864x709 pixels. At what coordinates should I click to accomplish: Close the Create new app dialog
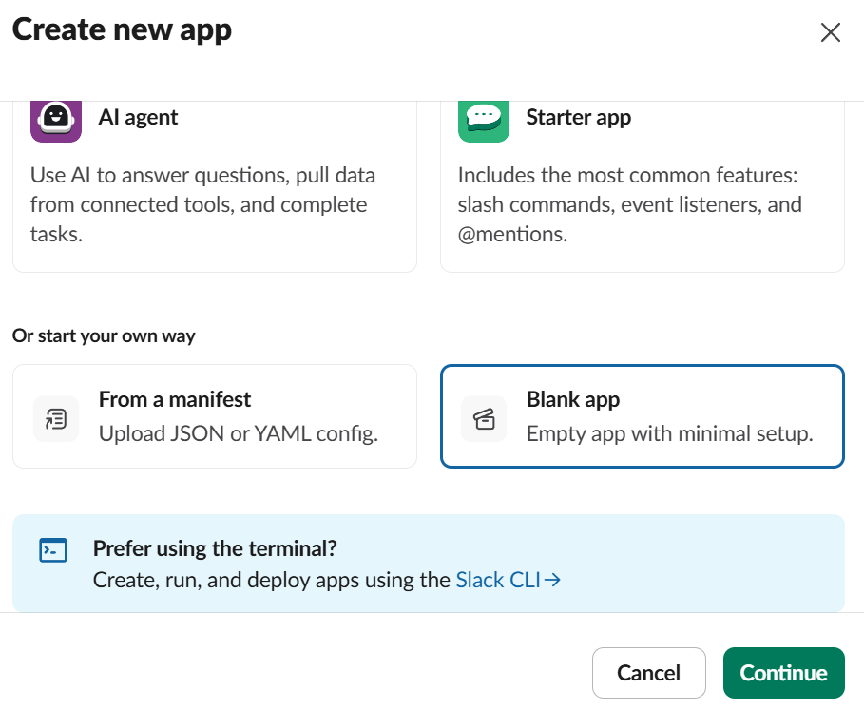tap(830, 32)
